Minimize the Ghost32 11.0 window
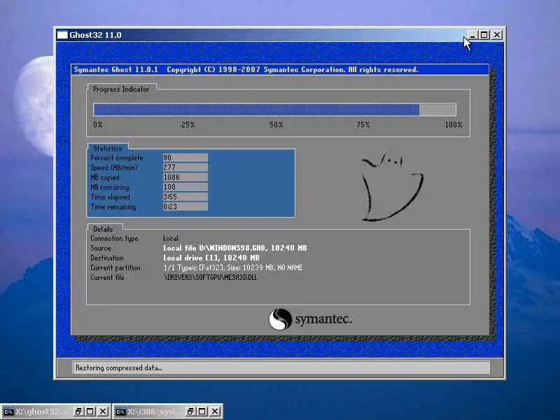This screenshot has height=420, width=560. tap(472, 35)
